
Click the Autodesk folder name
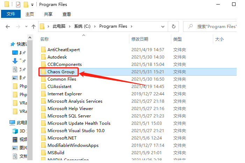click(57, 57)
